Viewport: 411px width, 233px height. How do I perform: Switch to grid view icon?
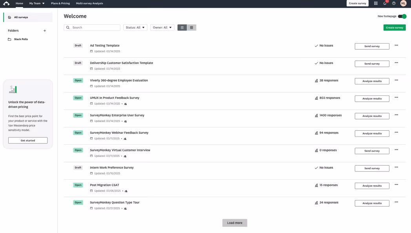tap(192, 27)
